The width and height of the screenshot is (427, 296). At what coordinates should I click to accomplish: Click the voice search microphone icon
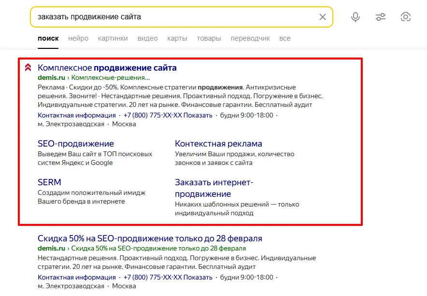(x=356, y=17)
